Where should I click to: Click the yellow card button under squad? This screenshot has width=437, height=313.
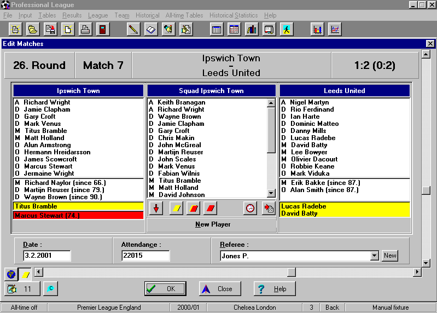pyautogui.click(x=177, y=208)
